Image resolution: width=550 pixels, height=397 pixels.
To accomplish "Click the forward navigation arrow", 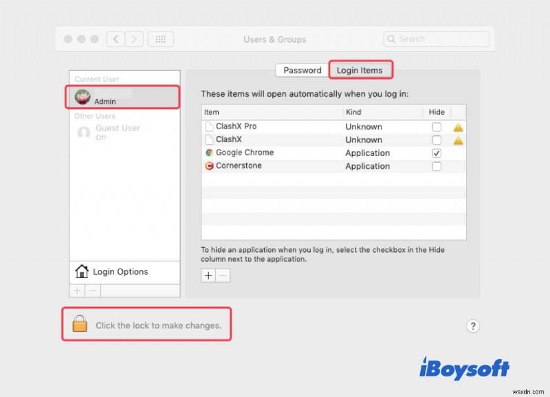I will tap(133, 39).
